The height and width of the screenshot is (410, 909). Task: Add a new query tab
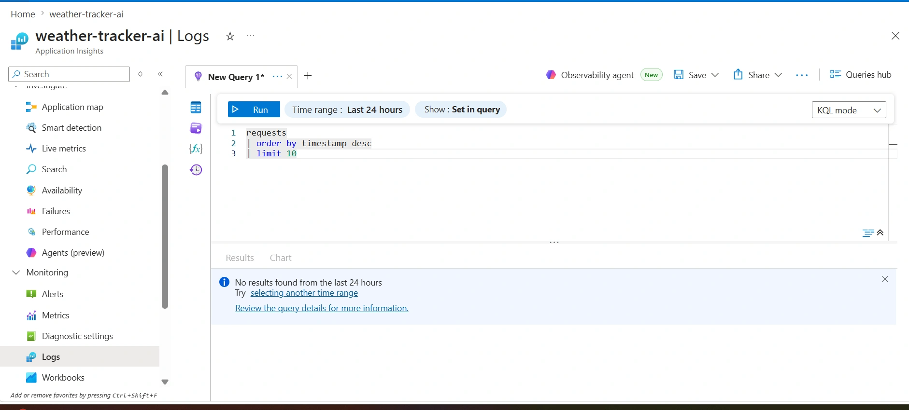[308, 76]
